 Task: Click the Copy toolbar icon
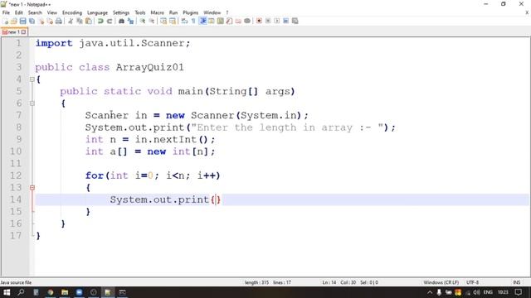point(80,21)
